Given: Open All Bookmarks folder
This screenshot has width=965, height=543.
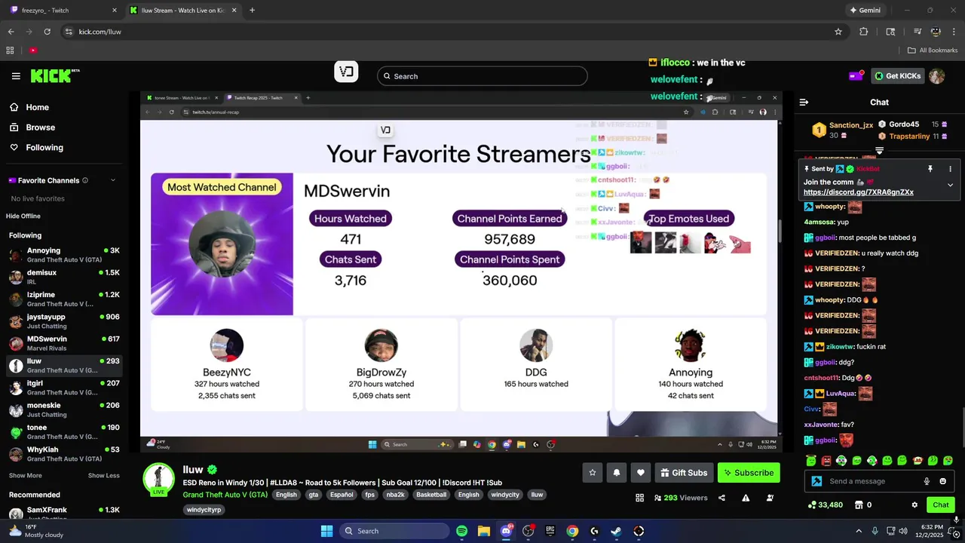Looking at the screenshot, I should [x=933, y=51].
